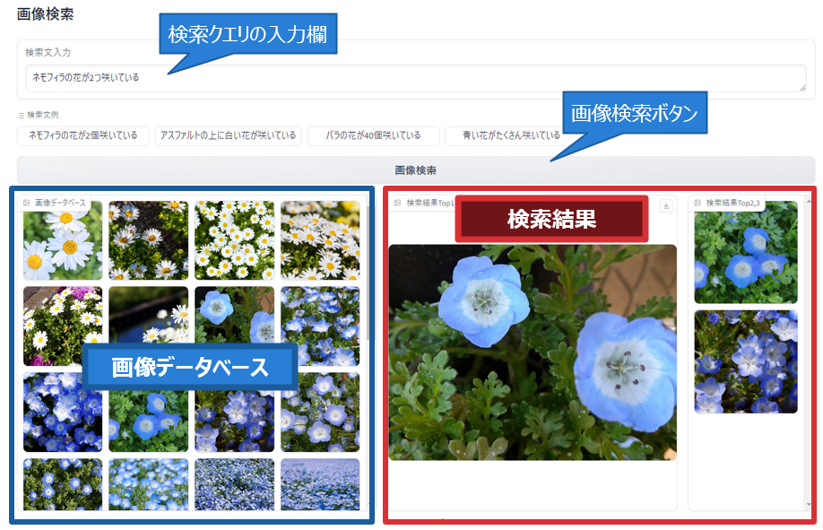
Task: Focus the 検索文入力 text field
Action: click(x=403, y=78)
